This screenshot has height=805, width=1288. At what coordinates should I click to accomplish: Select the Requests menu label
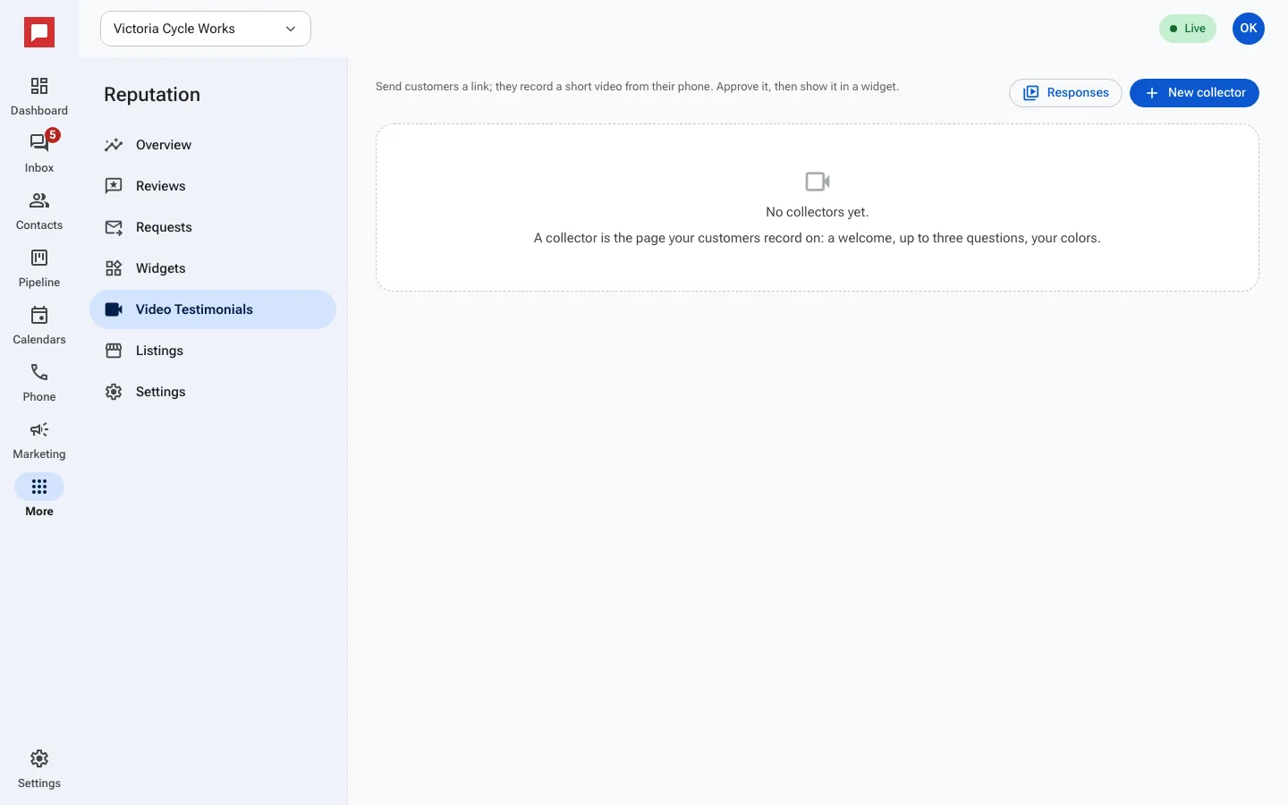pyautogui.click(x=164, y=227)
